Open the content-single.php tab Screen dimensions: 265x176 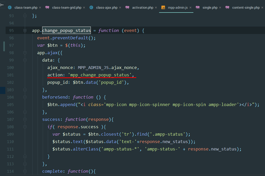point(246,8)
